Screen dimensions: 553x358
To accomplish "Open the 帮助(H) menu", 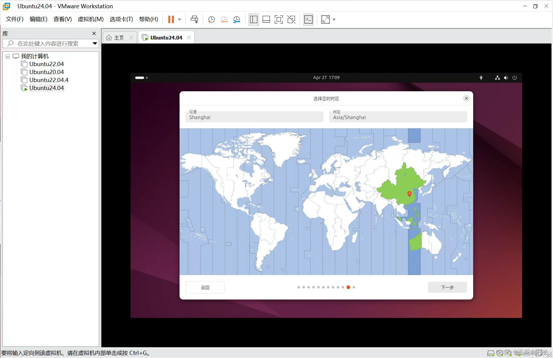I will pyautogui.click(x=148, y=19).
